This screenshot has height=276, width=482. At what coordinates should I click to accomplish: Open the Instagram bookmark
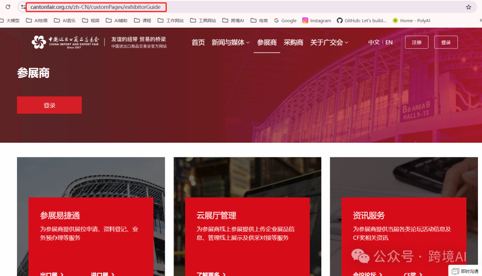[316, 21]
